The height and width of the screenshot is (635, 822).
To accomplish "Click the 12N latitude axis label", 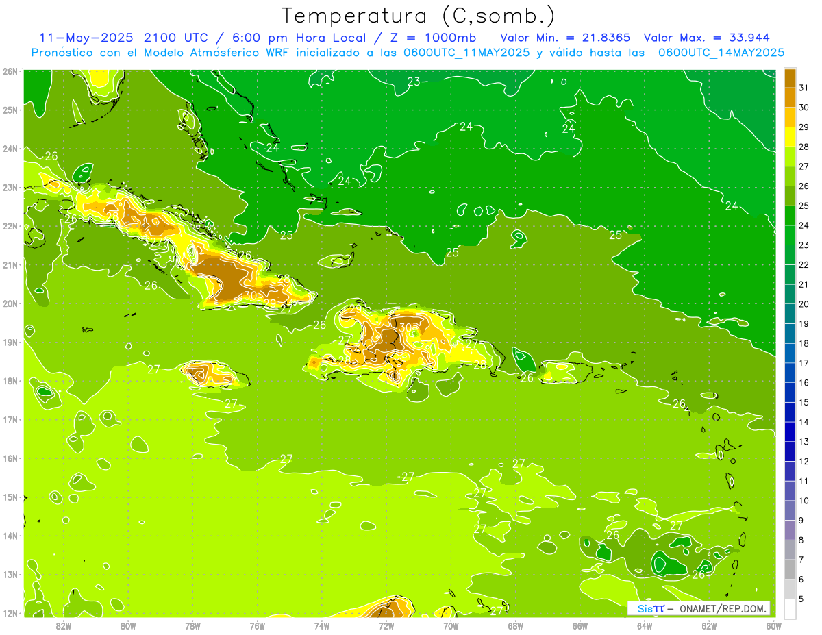I will [10, 613].
